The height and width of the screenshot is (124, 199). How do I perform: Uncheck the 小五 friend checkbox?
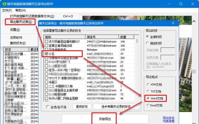pos(46,54)
